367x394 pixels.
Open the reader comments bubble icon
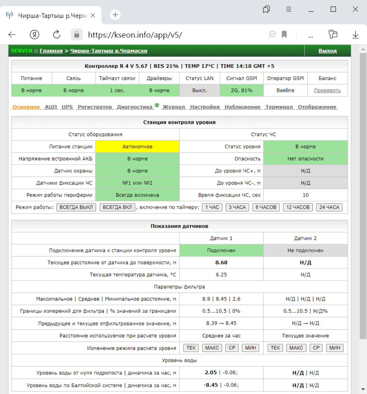coord(272,34)
